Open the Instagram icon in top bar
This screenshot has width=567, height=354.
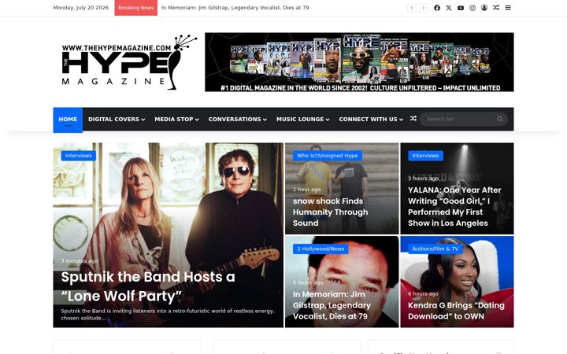[x=472, y=8]
